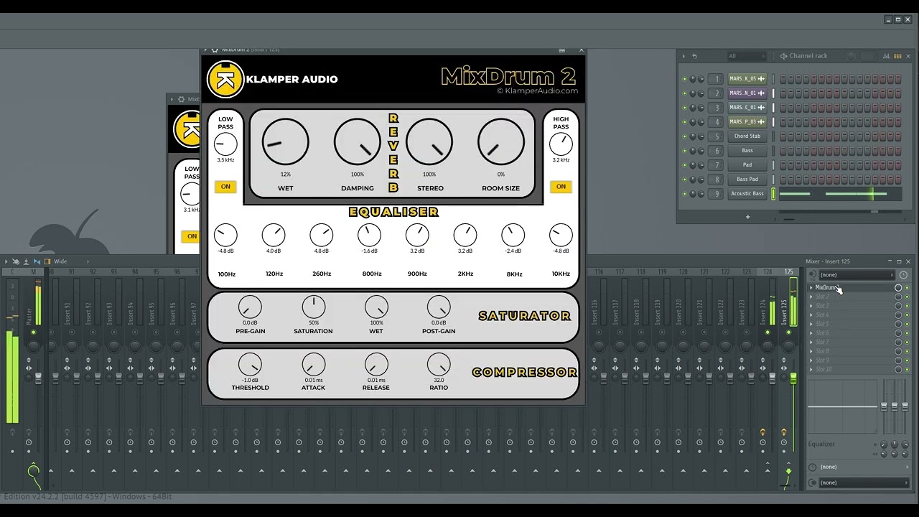Viewport: 919px width, 517px height.
Task: Click the Insert 125 volume fader
Action: point(793,378)
